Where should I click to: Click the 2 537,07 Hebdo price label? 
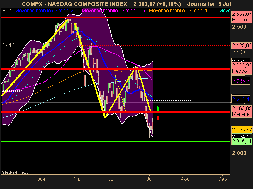tap(242, 17)
